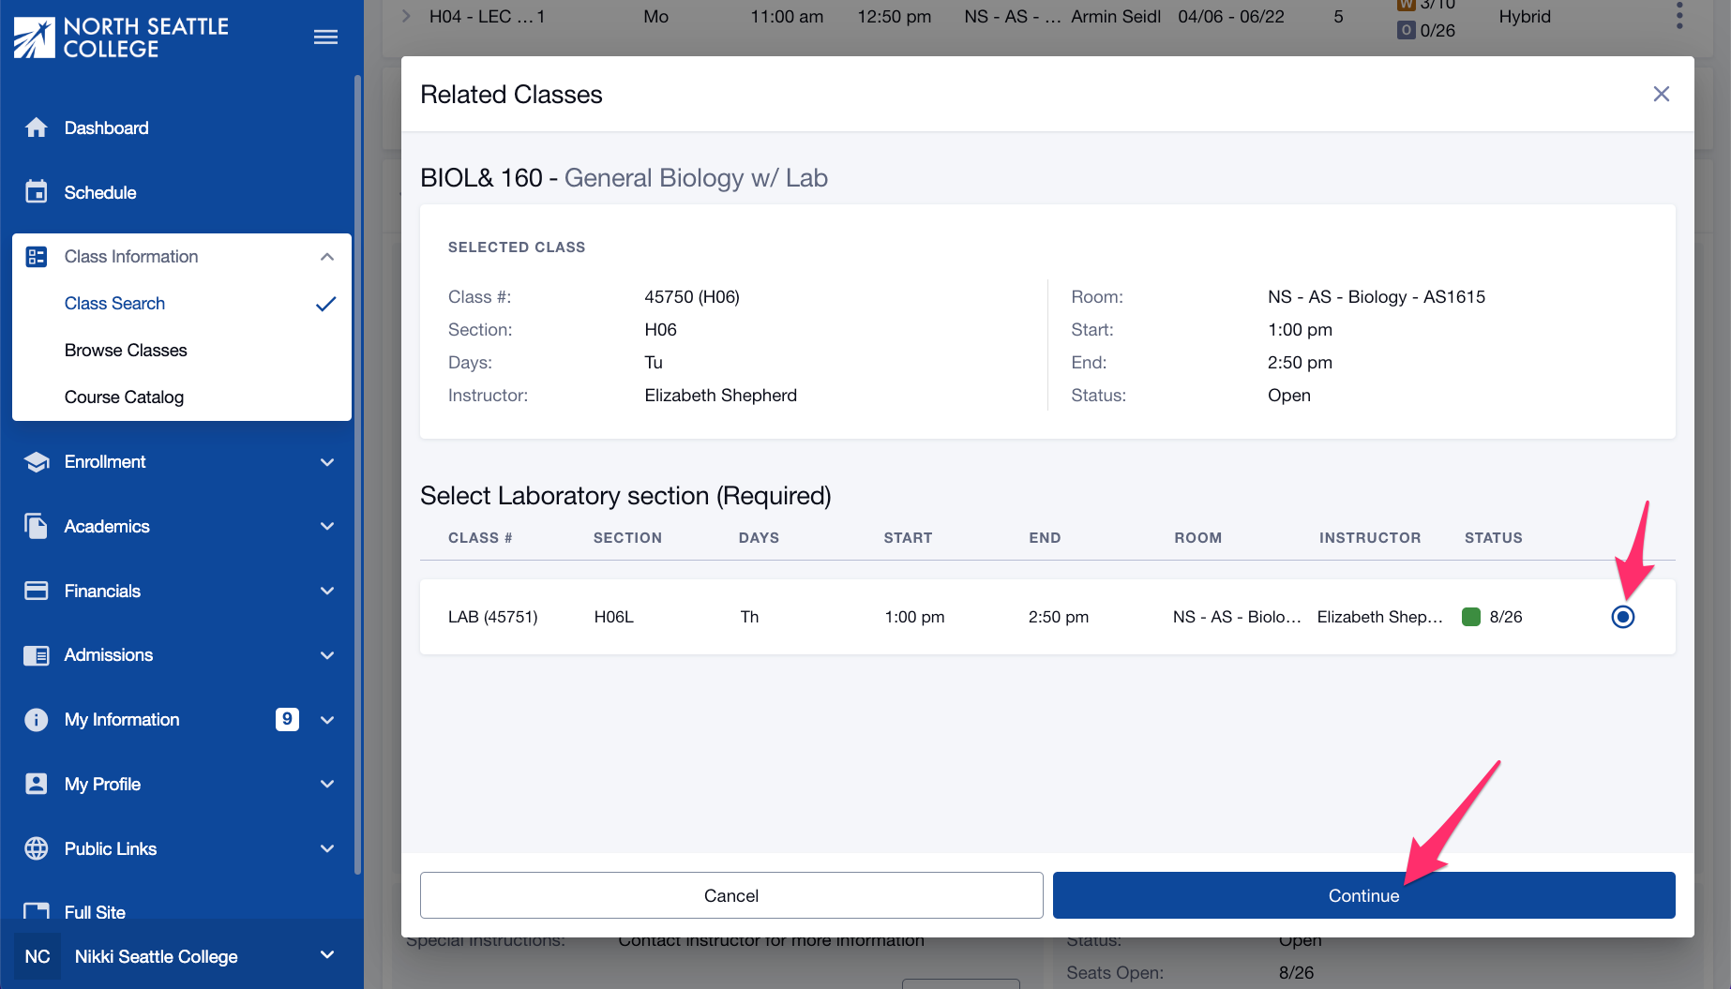Click the Continue button
1731x989 pixels.
[x=1362, y=895]
